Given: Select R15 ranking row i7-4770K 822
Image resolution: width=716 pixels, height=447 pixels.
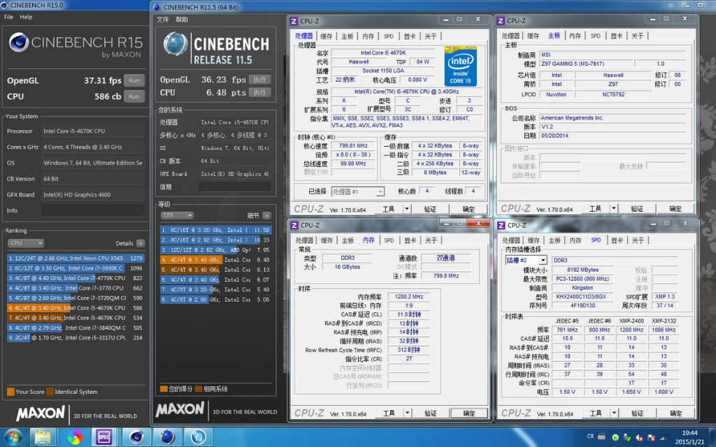Looking at the screenshot, I should tap(76, 278).
